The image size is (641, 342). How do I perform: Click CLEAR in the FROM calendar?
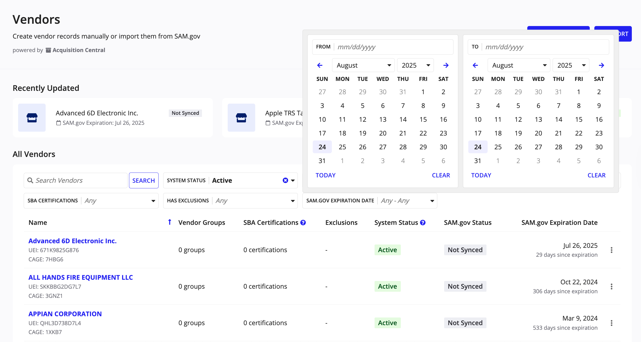[x=441, y=175]
